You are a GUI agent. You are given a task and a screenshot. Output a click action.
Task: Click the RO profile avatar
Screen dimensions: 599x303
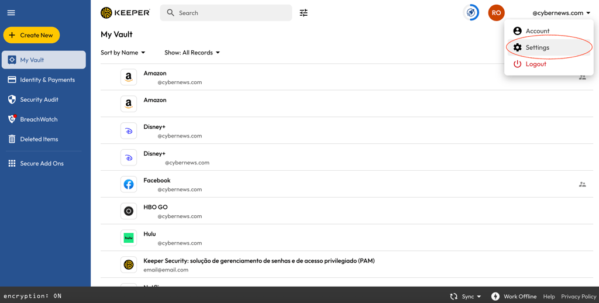[496, 13]
